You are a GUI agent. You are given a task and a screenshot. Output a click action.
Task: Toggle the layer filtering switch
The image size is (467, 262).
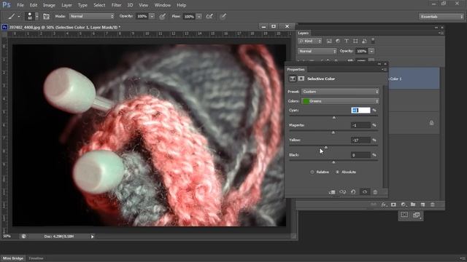(x=373, y=41)
